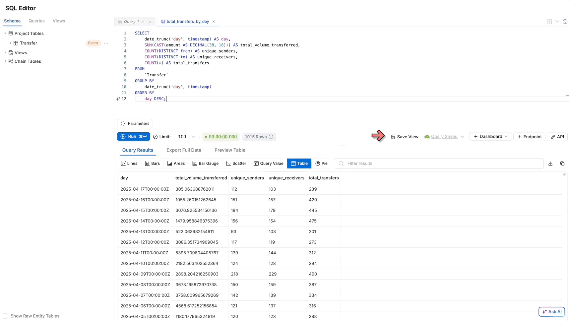
Task: Open the Query Results tab
Action: tap(138, 150)
